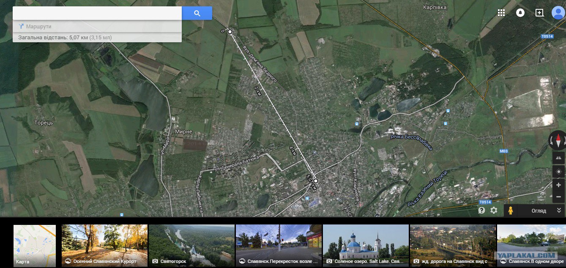Open the user account avatar
Viewport: 566px width, 268px height.
point(558,13)
